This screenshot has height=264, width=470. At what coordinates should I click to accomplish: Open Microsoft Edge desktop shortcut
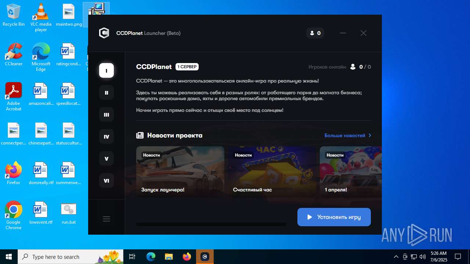(41, 57)
